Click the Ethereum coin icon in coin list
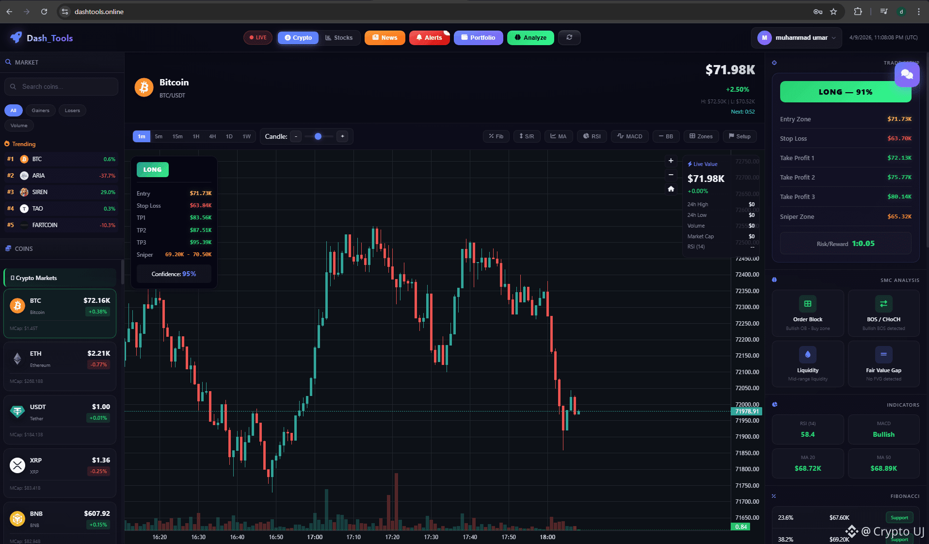The image size is (929, 544). coord(17,359)
